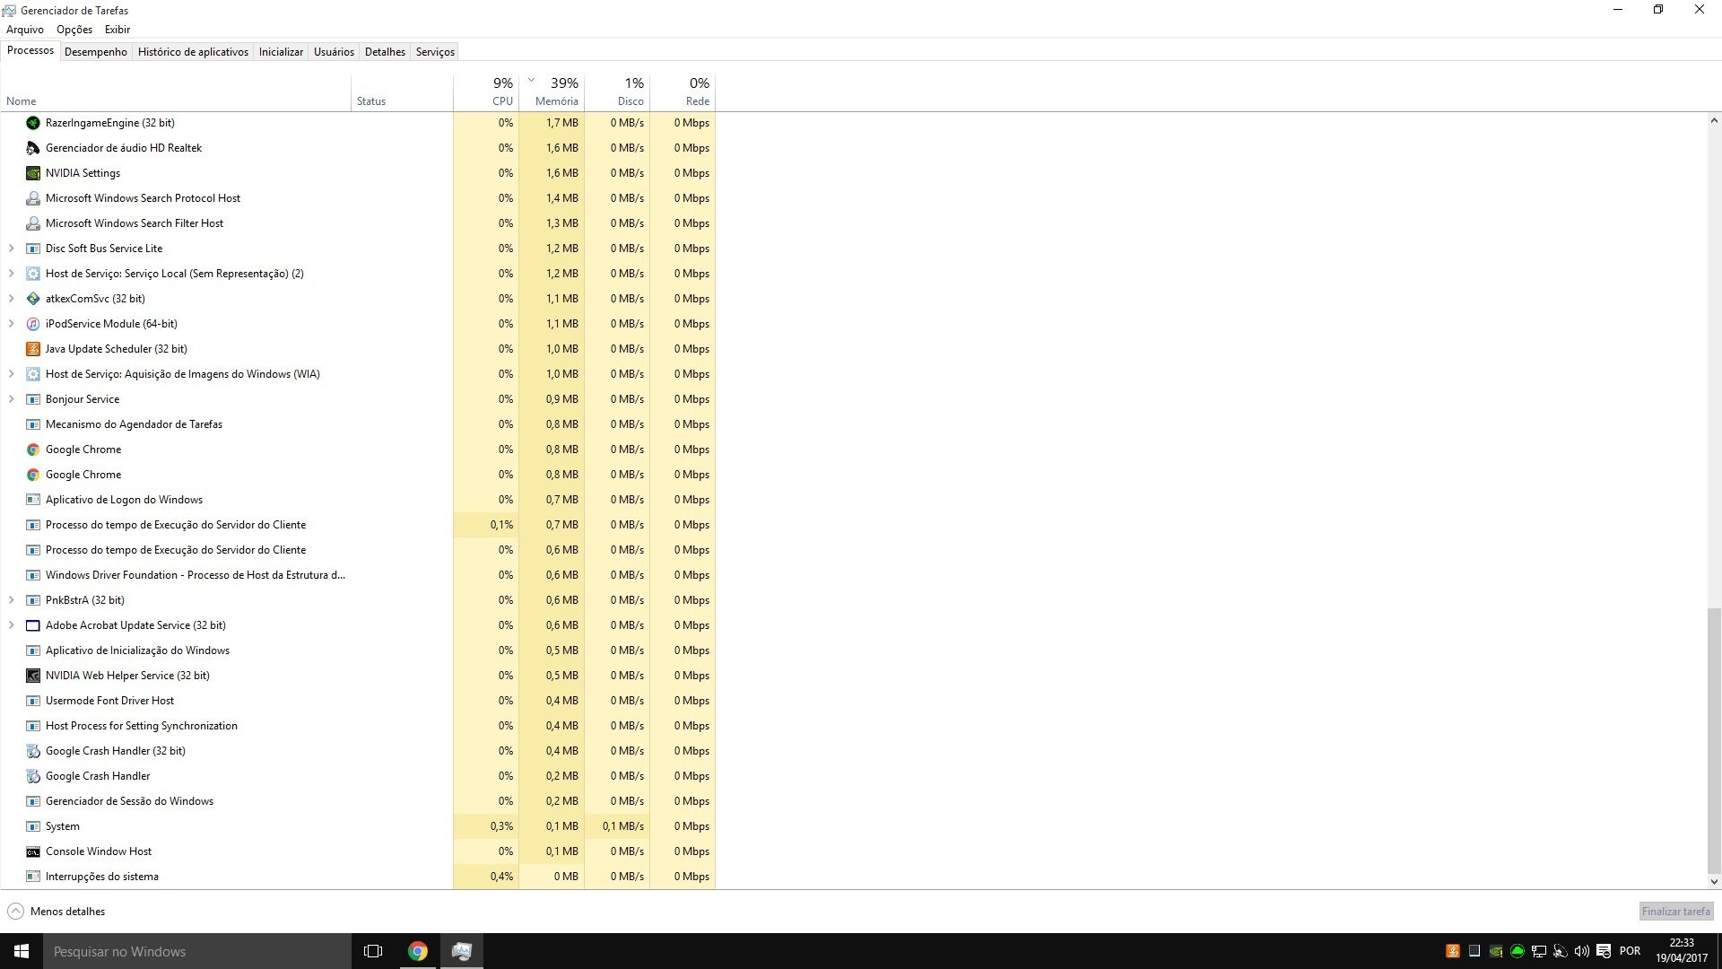Viewport: 1722px width, 969px height.
Task: Open the Opções menu
Action: point(74,30)
